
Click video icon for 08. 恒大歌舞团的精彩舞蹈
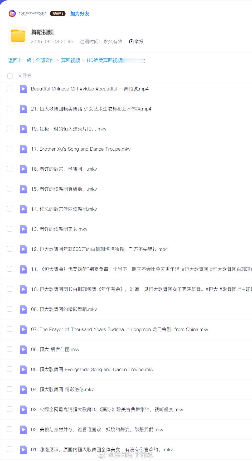tap(23, 309)
